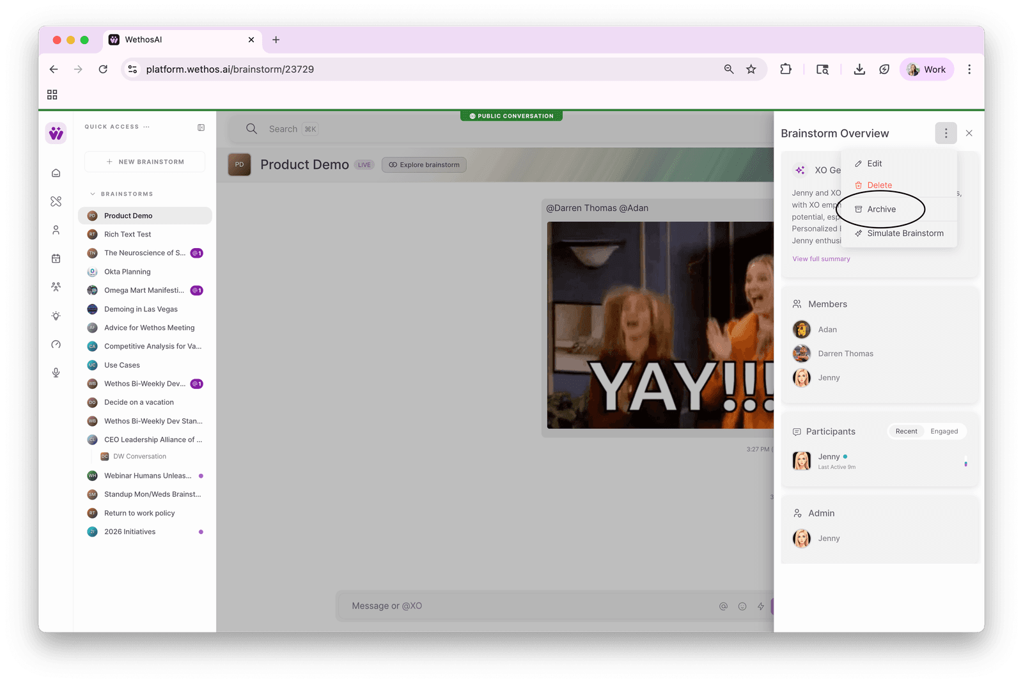This screenshot has height=683, width=1023.
Task: Close the WethosAI browser tab
Action: click(251, 40)
